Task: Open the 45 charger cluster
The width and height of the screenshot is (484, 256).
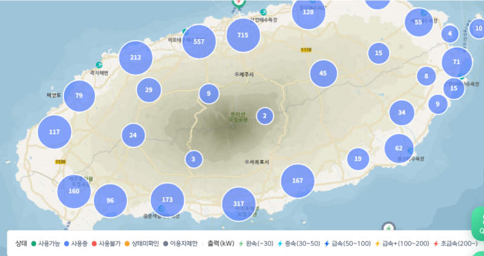Action: pos(323,73)
